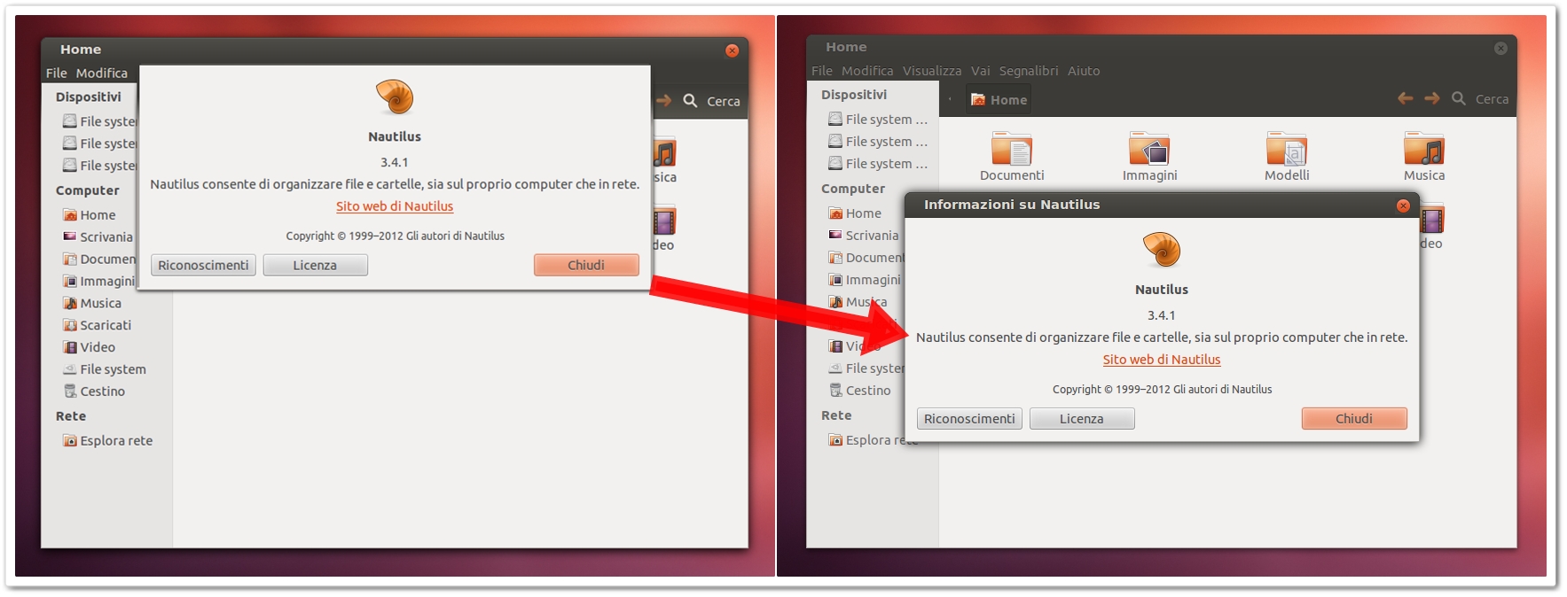This screenshot has height=597, width=1567.
Task: Open the Segnalibri menu in the right screenshot
Action: click(1029, 71)
